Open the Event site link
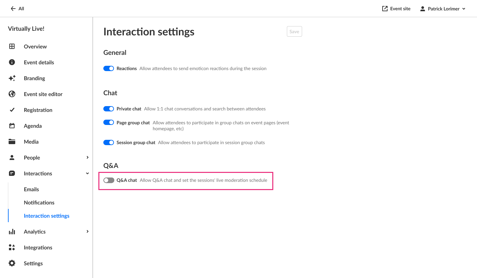Image resolution: width=477 pixels, height=278 pixels. pyautogui.click(x=396, y=9)
